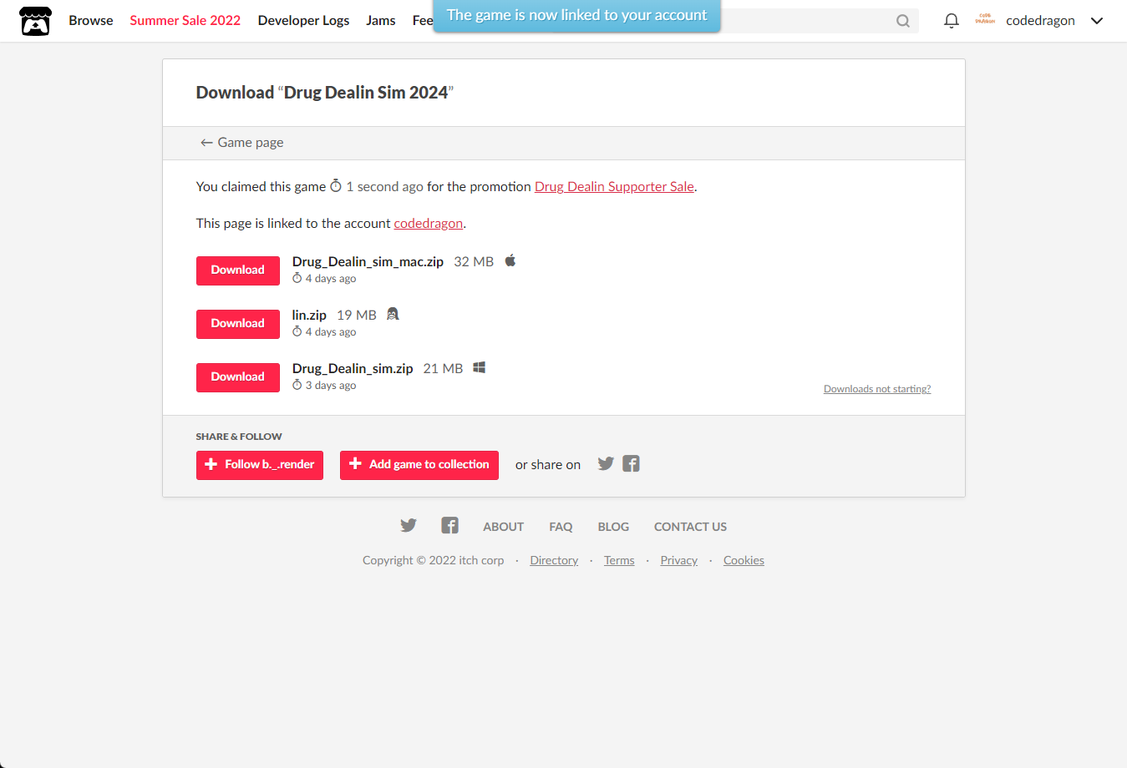Download Drug_Dealin_sim.zip Windows build
The width and height of the screenshot is (1127, 768).
tap(238, 377)
